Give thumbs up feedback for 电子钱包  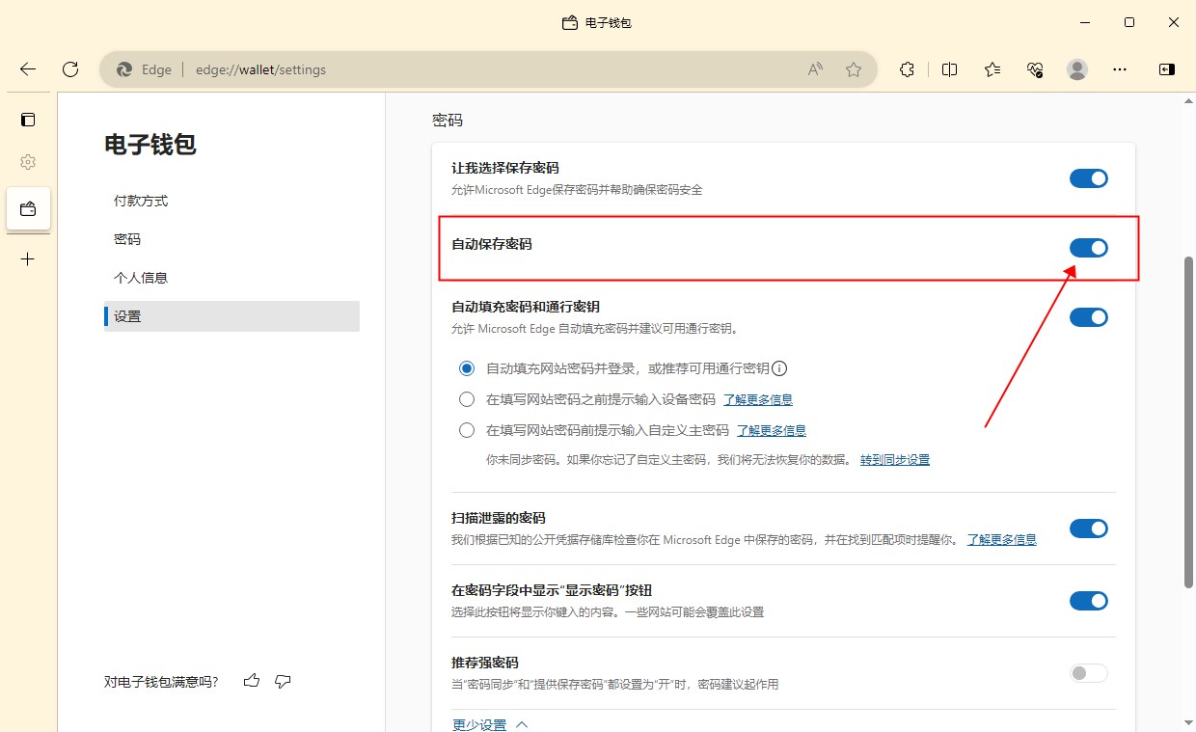(x=252, y=681)
